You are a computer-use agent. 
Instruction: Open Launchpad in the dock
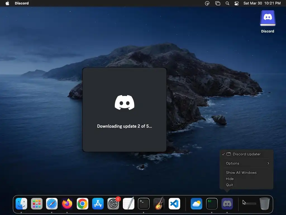(37, 204)
